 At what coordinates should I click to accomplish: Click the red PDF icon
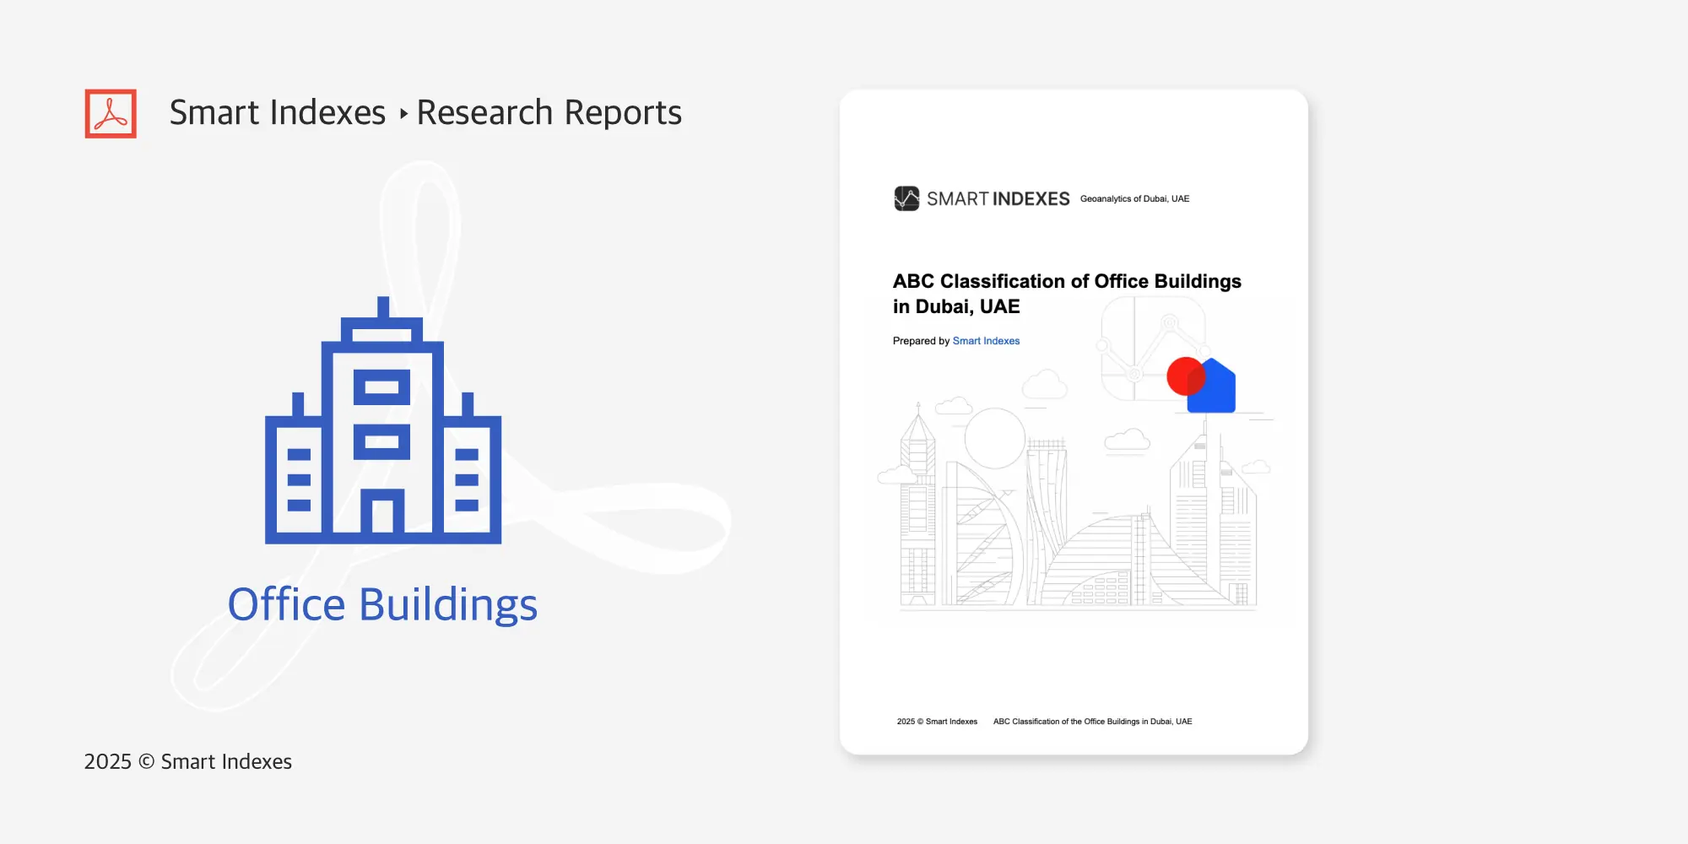(x=111, y=113)
